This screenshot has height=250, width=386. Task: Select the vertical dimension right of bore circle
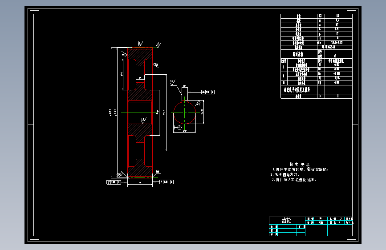click(202, 112)
